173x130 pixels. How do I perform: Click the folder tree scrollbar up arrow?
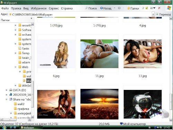pyautogui.click(x=33, y=24)
